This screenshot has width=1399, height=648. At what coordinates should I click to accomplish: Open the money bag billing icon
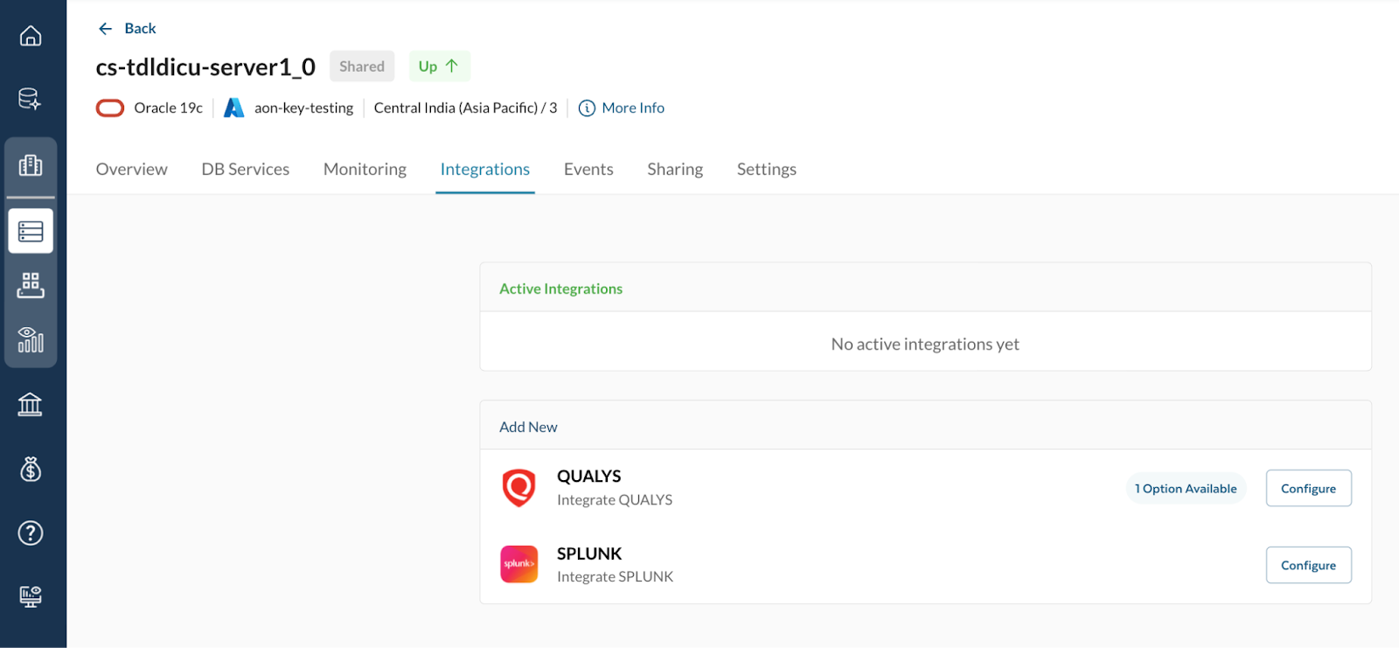pos(31,470)
